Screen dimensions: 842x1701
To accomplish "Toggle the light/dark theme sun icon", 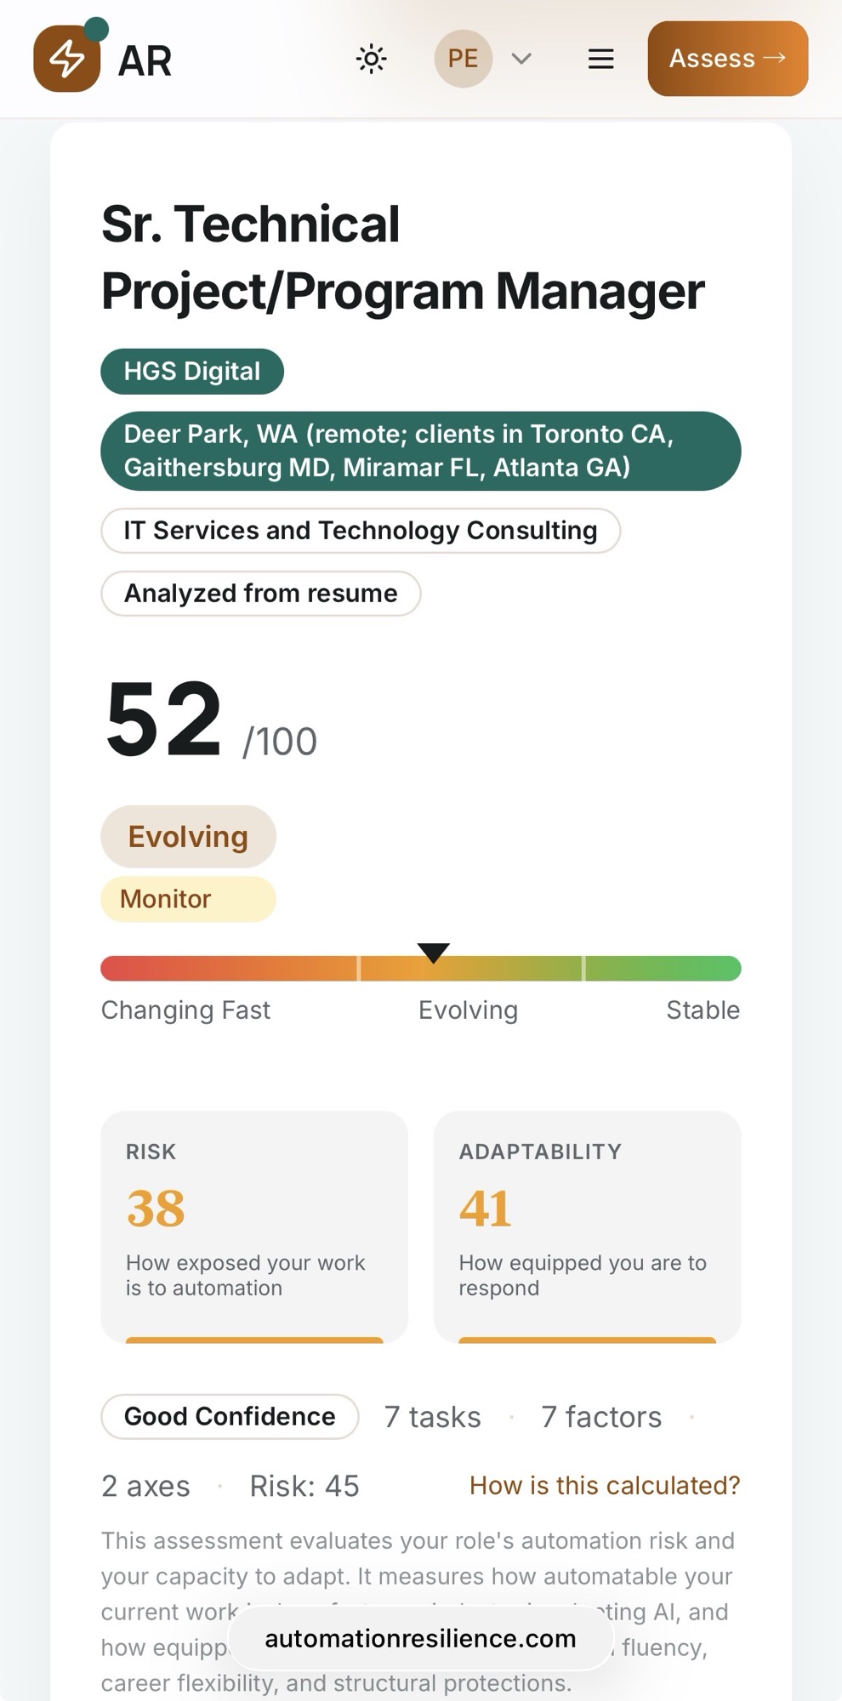I will coord(371,59).
